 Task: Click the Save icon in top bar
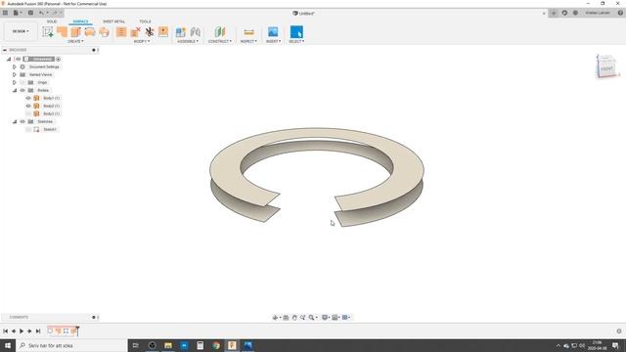coord(30,13)
